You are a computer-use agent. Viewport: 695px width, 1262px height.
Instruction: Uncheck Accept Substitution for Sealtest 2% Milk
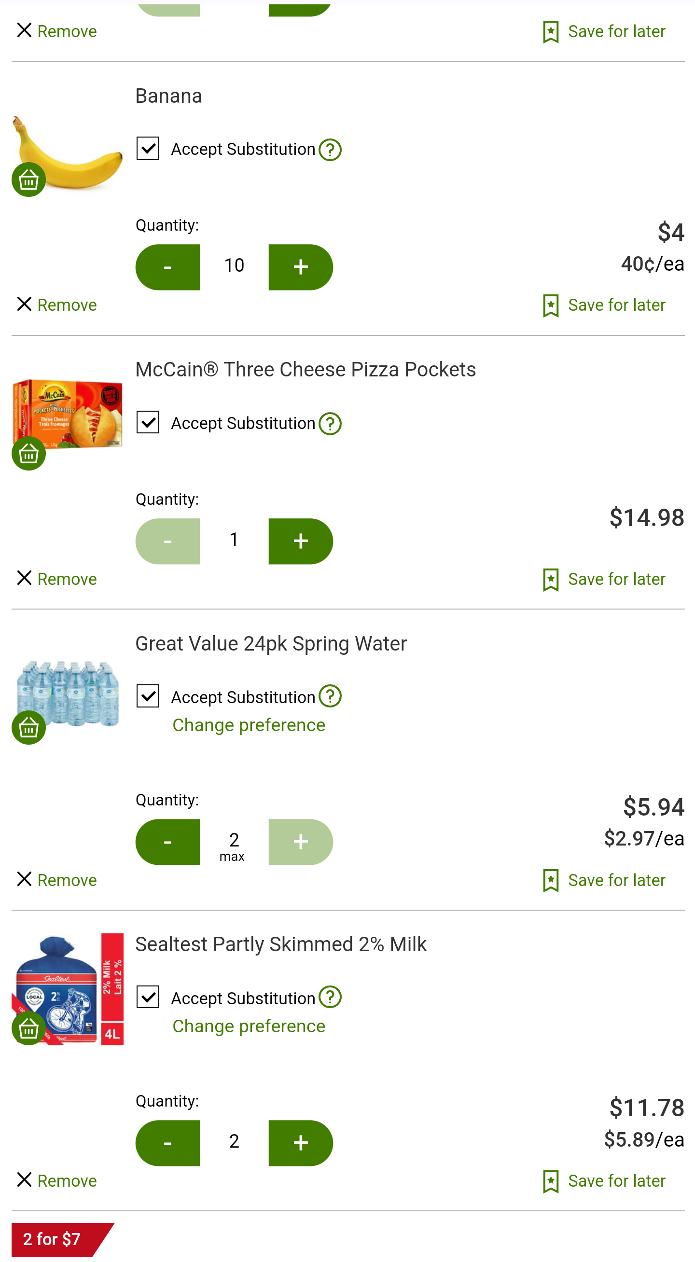click(x=148, y=998)
